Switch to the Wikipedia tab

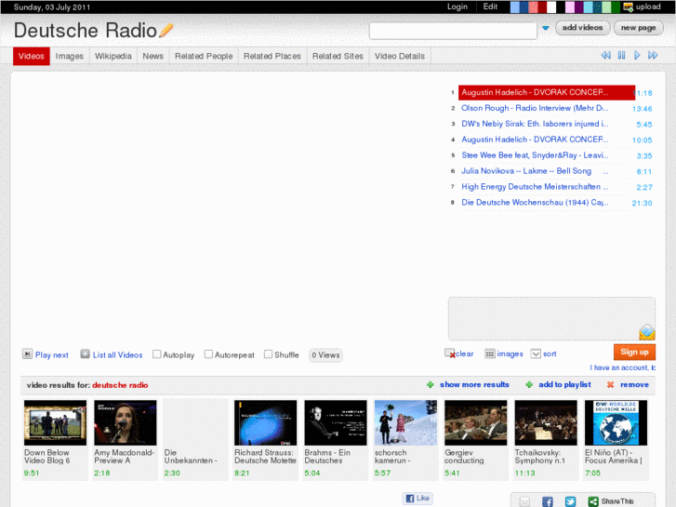(113, 56)
